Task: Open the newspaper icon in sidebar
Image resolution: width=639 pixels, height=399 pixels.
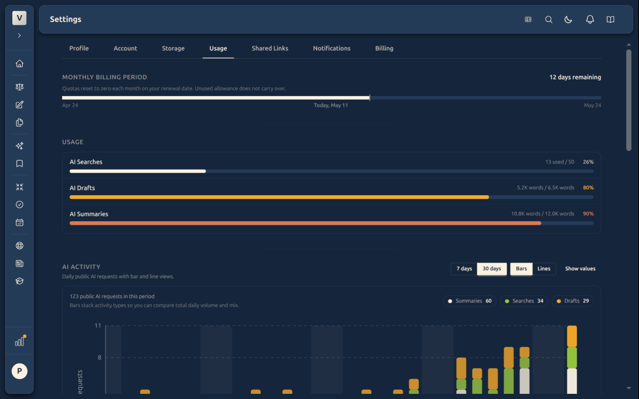Action: 19,263
